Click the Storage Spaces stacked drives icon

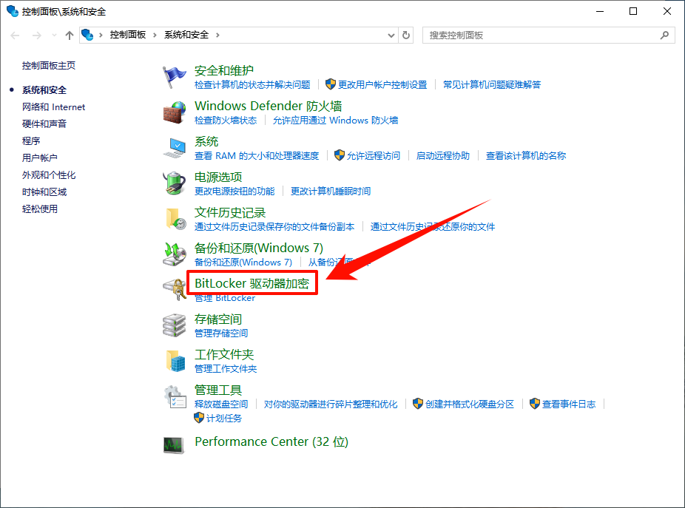pos(174,325)
